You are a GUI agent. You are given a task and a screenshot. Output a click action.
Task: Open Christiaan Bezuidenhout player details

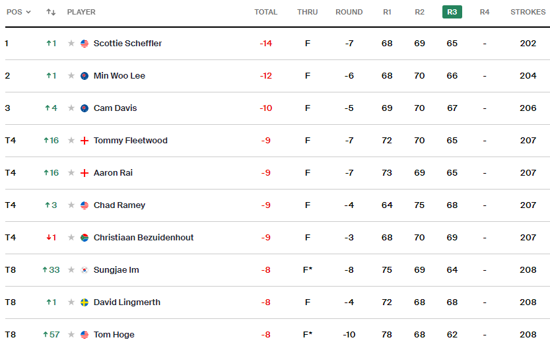143,238
